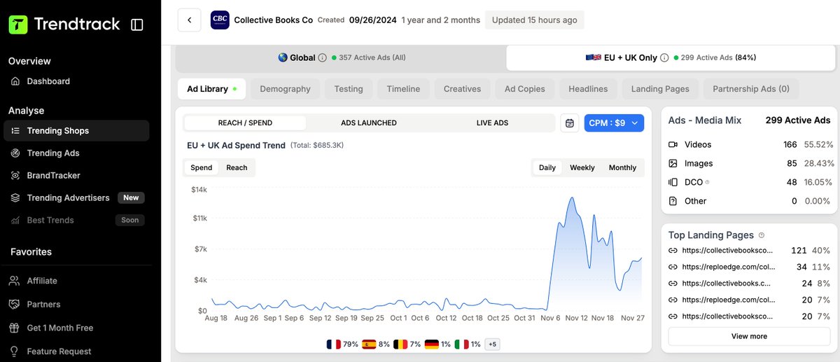
Task: Click the Germany flag 1% indicator
Action: pyautogui.click(x=437, y=344)
